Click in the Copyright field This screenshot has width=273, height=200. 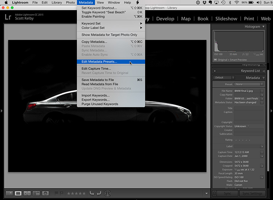(x=249, y=122)
